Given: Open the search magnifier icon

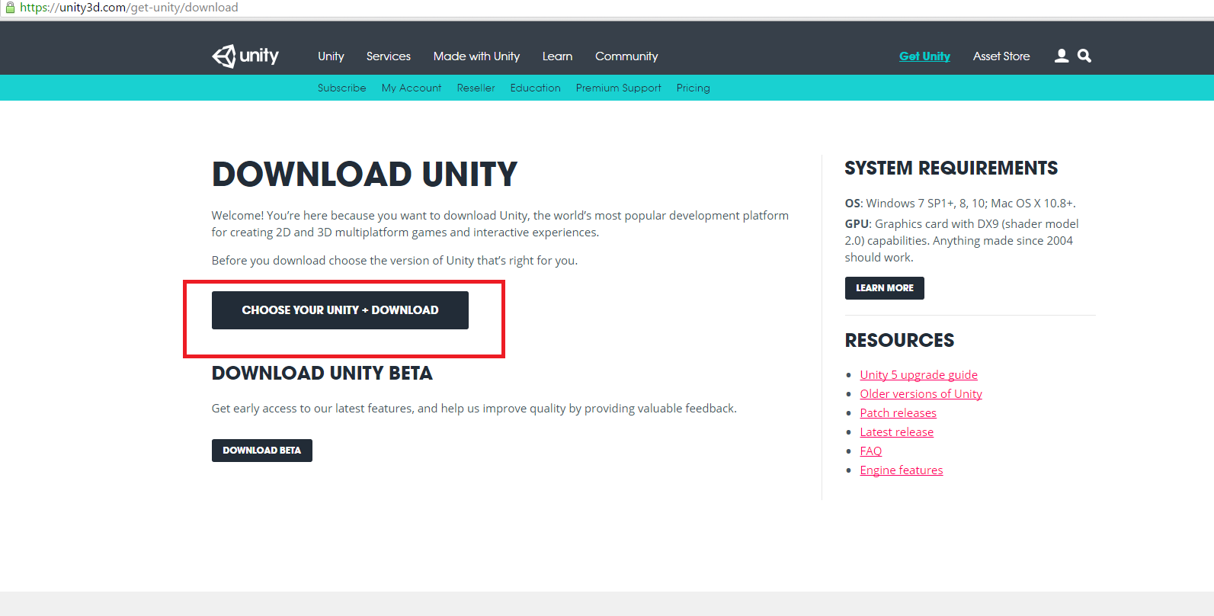Looking at the screenshot, I should click(1084, 56).
